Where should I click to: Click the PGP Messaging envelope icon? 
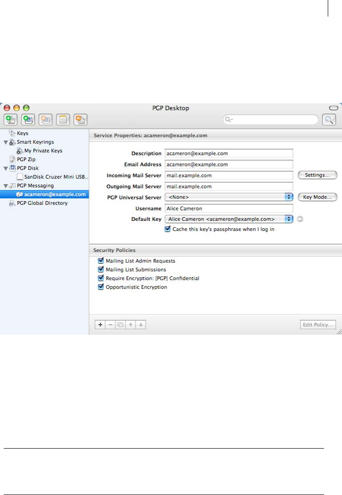coord(12,186)
